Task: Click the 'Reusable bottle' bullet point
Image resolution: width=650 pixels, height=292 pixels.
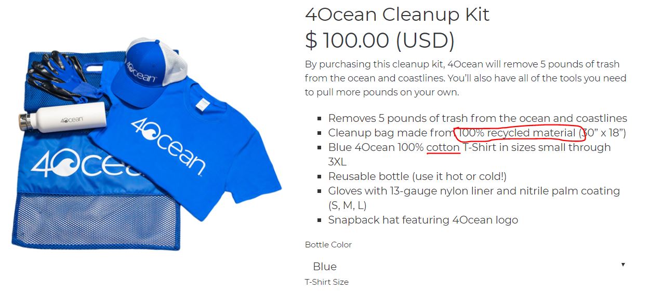Action: 417,176
